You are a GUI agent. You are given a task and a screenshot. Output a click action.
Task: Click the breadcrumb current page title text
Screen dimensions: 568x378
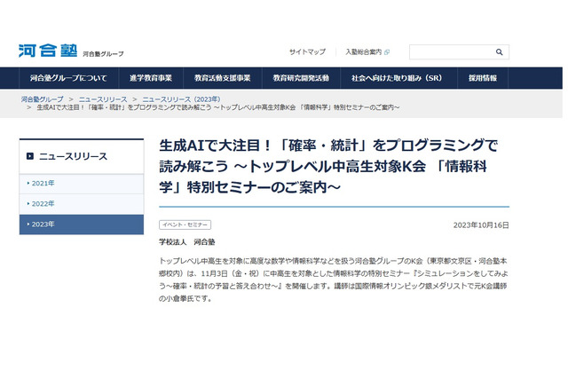(218, 107)
